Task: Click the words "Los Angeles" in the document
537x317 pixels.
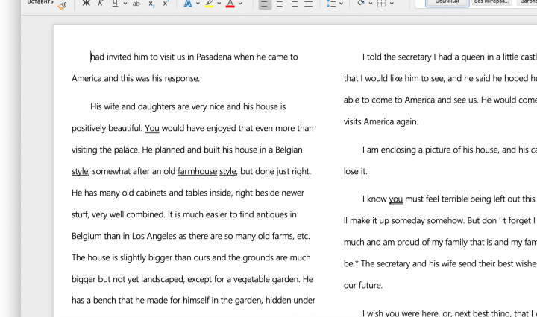Action: (154, 237)
